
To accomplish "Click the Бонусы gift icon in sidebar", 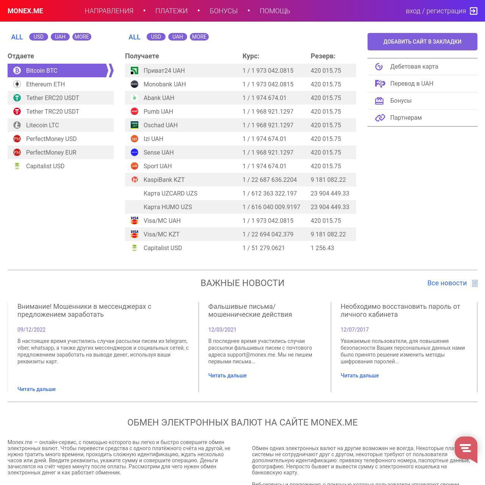I will point(379,101).
